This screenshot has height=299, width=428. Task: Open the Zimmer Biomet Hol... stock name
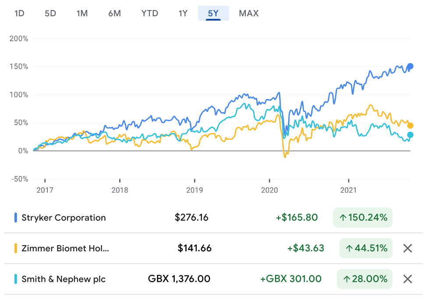tap(65, 248)
